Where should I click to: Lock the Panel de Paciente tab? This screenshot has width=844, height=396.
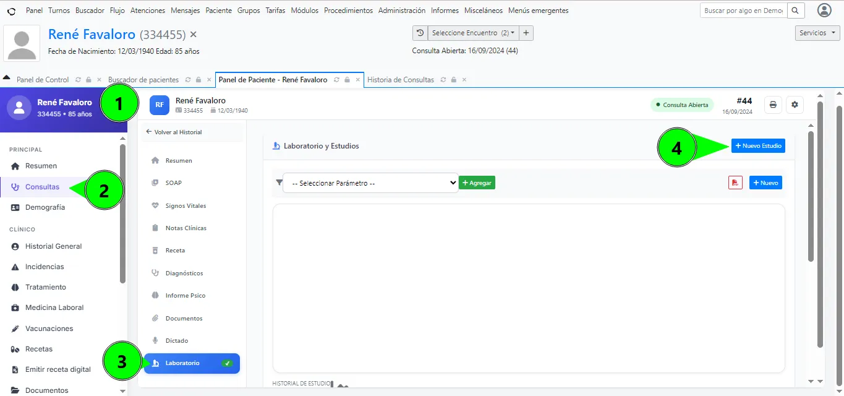pyautogui.click(x=347, y=80)
